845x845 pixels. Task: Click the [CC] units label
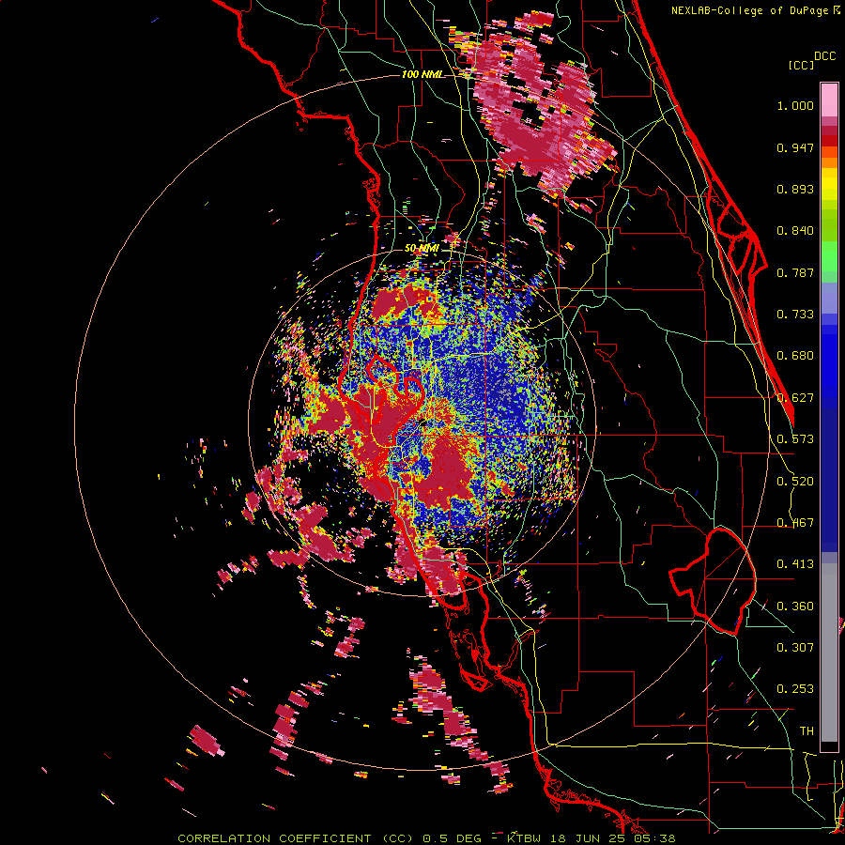(x=801, y=65)
